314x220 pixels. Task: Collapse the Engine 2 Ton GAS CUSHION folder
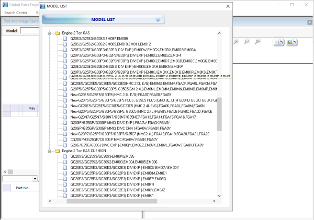(x=49, y=150)
